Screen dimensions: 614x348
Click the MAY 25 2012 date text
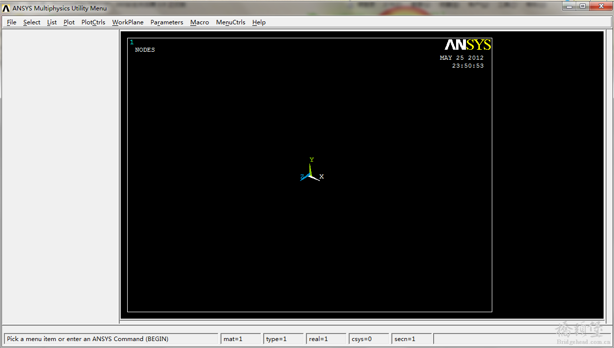461,58
